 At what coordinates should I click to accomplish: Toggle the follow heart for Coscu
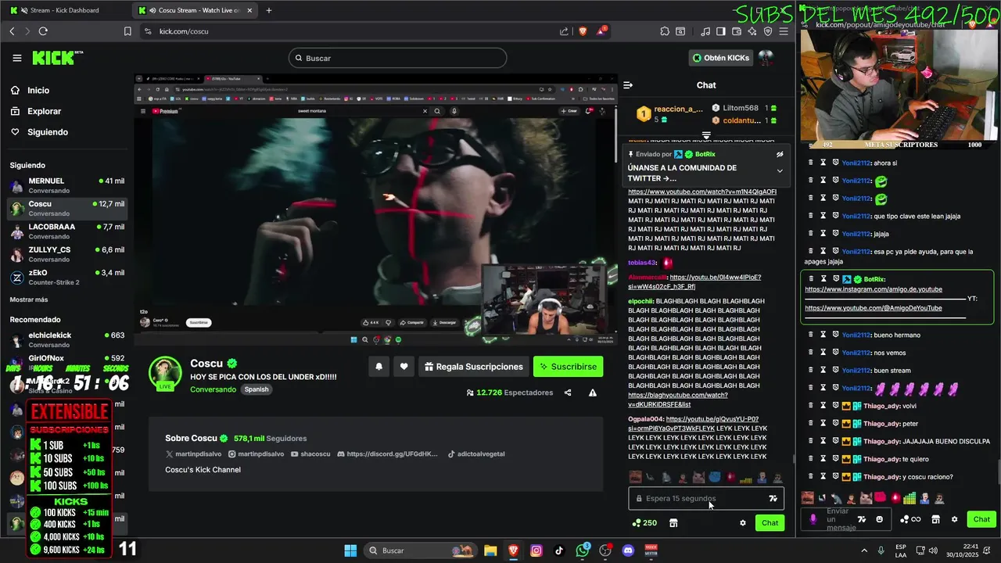coord(404,367)
